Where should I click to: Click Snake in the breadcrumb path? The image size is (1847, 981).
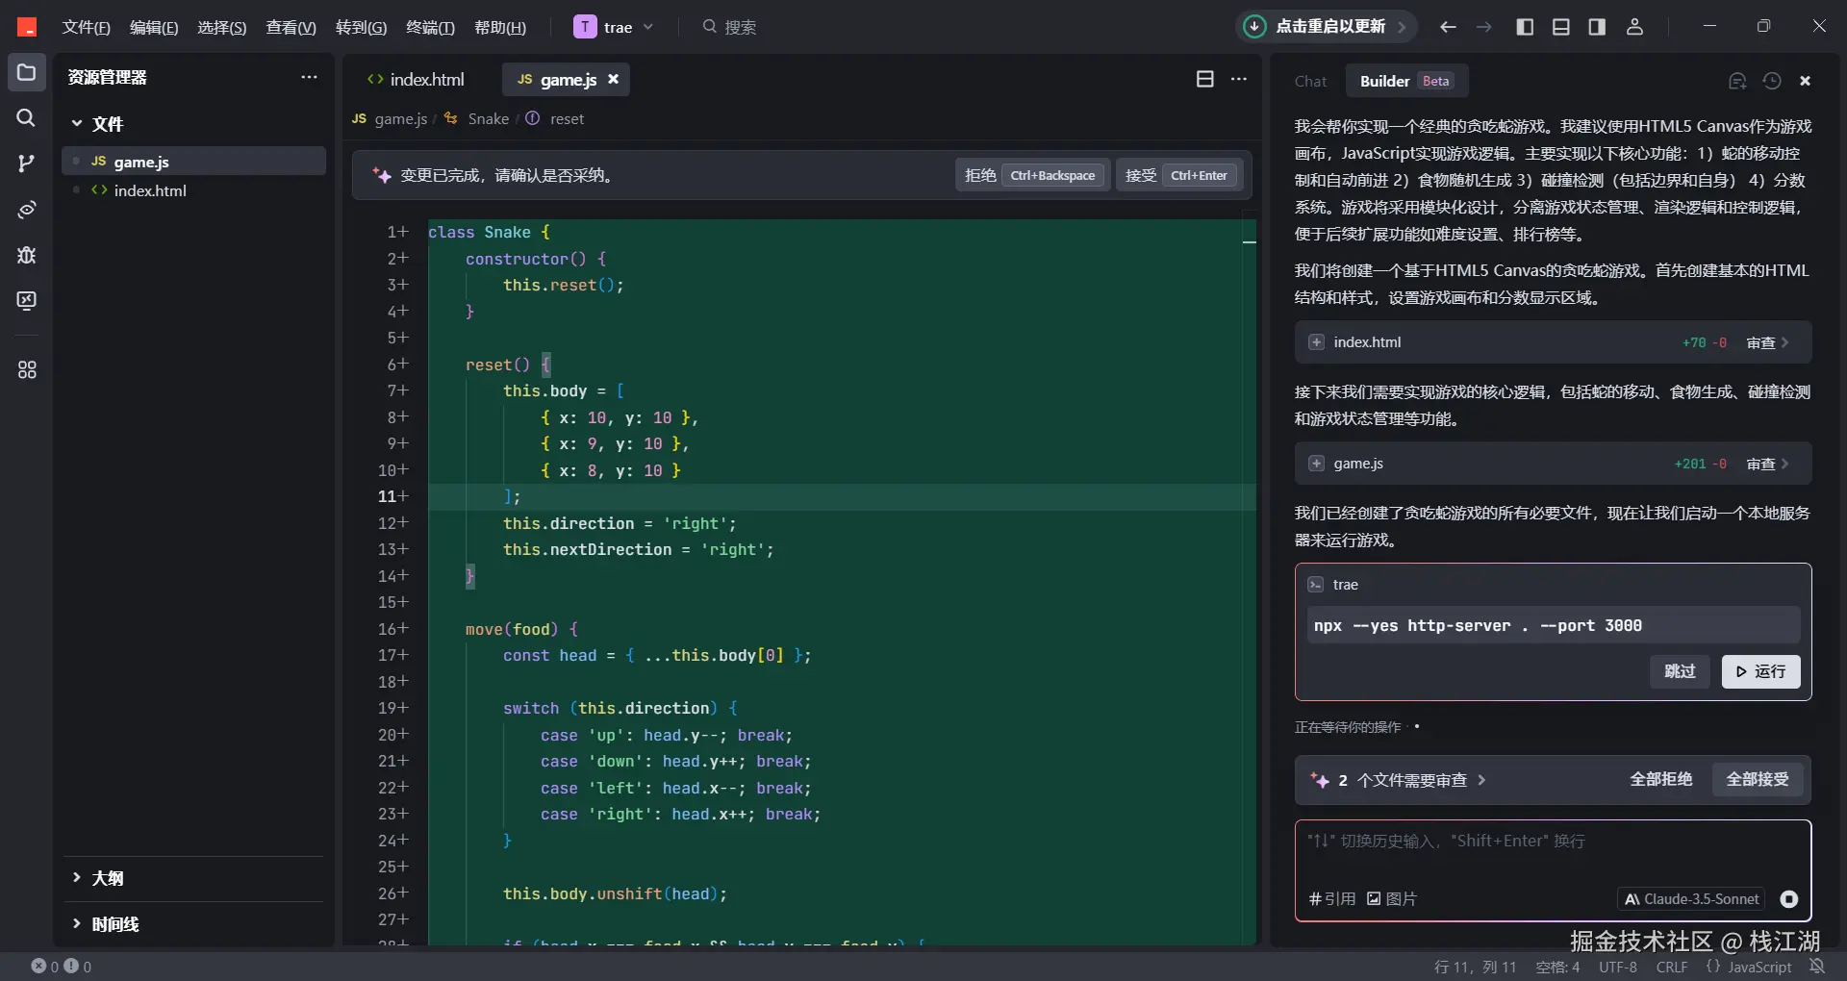[488, 118]
